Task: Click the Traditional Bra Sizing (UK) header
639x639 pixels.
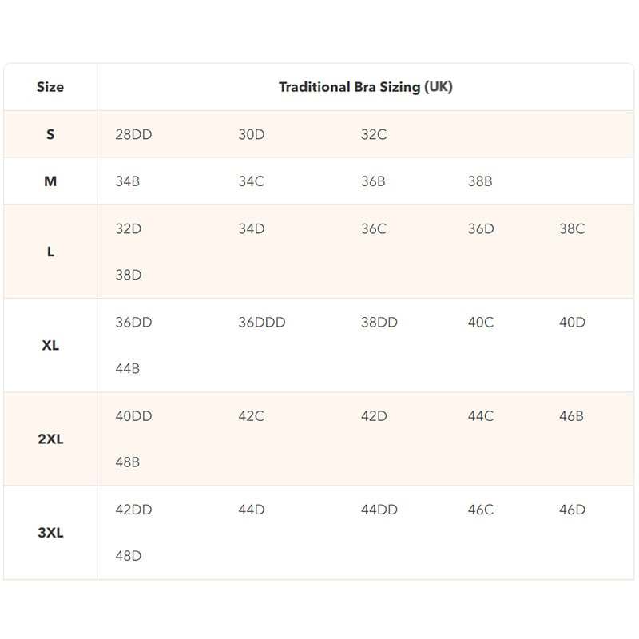Action: coord(366,87)
